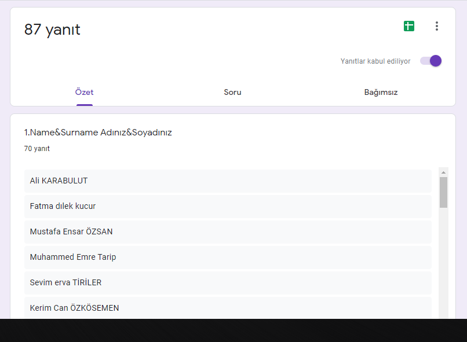The image size is (467, 342).
Task: Open the Bağımsız tab
Action: (381, 93)
